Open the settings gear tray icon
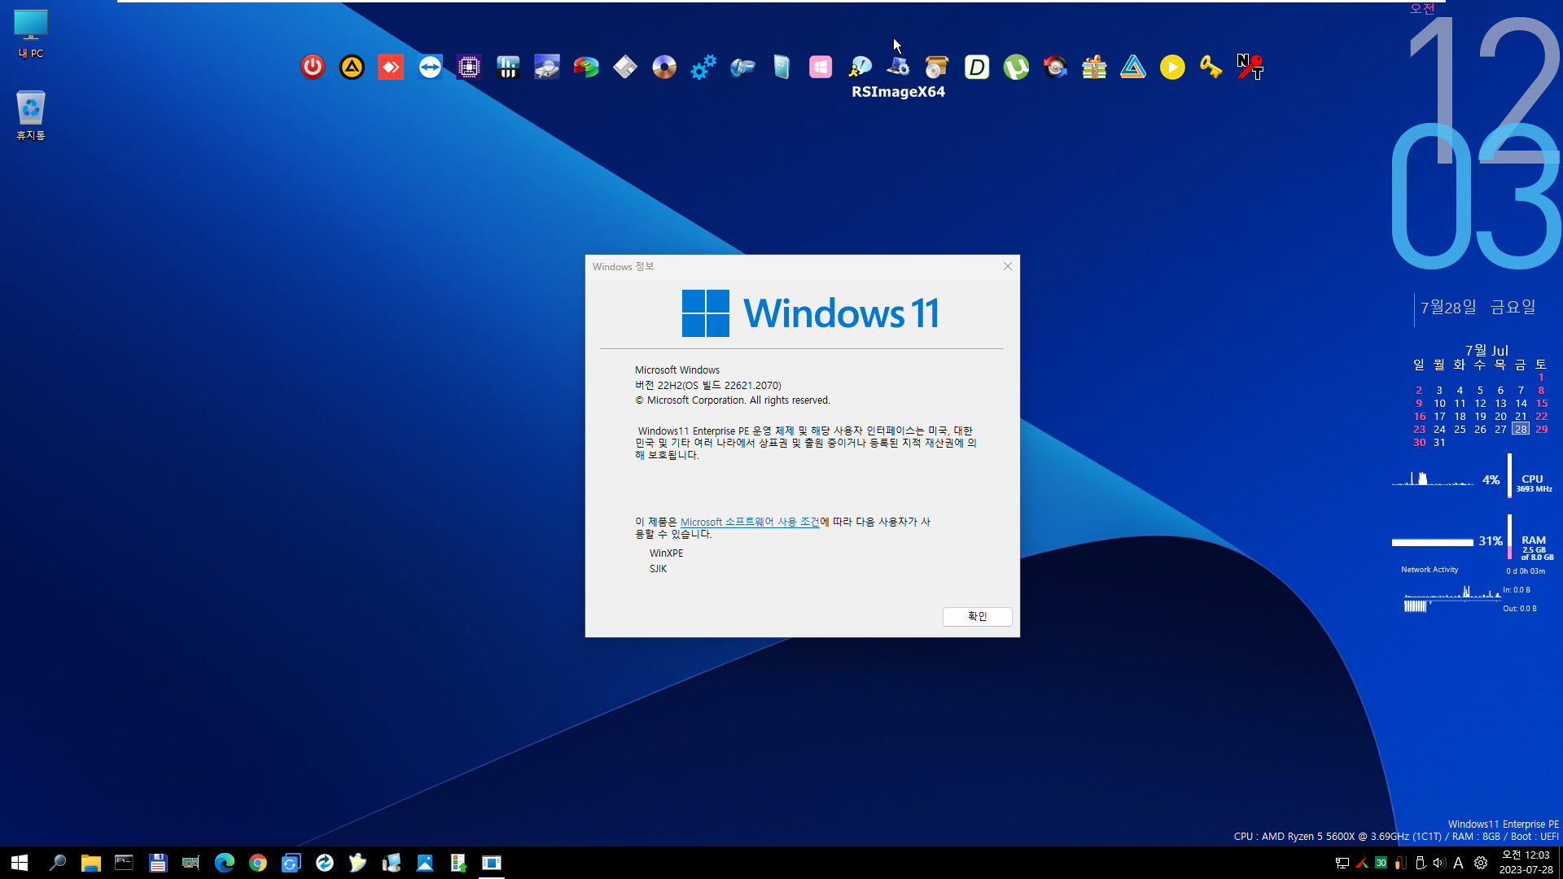The image size is (1563, 879). pyautogui.click(x=1481, y=863)
